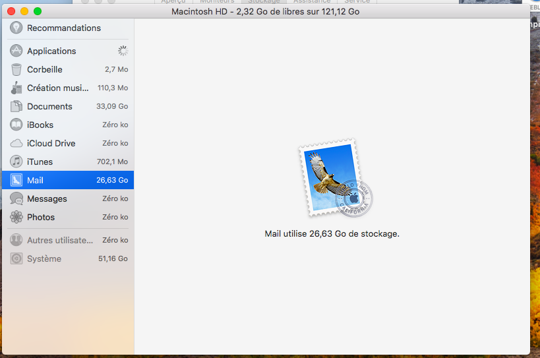Click the 51,16 Go Système size
Image resolution: width=540 pixels, height=358 pixels.
(x=113, y=258)
